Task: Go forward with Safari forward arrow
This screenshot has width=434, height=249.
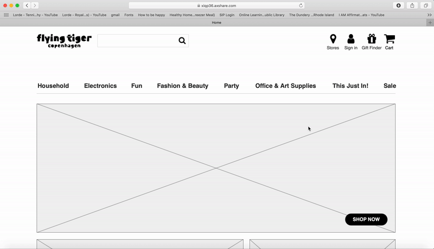Action: tap(35, 5)
